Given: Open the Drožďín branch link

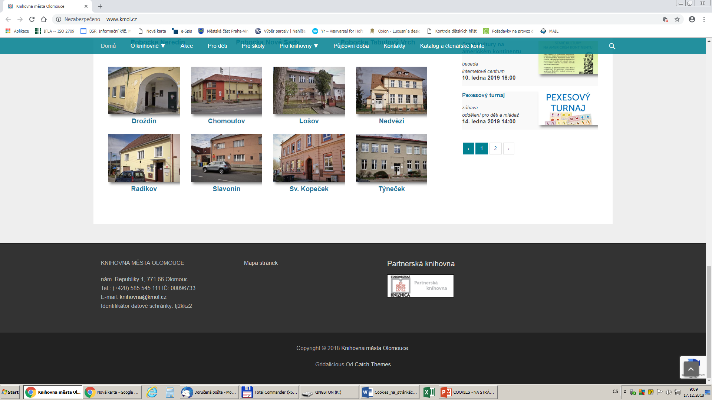Looking at the screenshot, I should coord(144,121).
